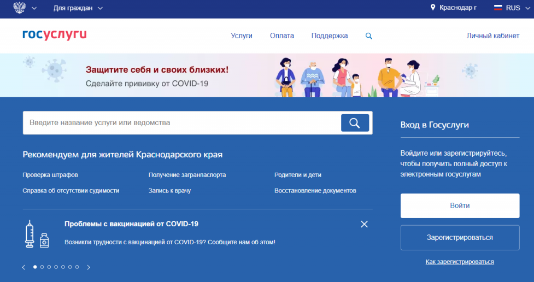This screenshot has height=282, width=534.
Task: Close the COVID-19 vaccination problems notice
Action: click(365, 224)
